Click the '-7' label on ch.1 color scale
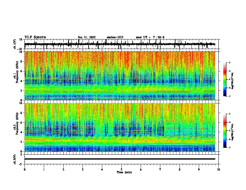Viewport: 246px width, 190px height. 229,96
